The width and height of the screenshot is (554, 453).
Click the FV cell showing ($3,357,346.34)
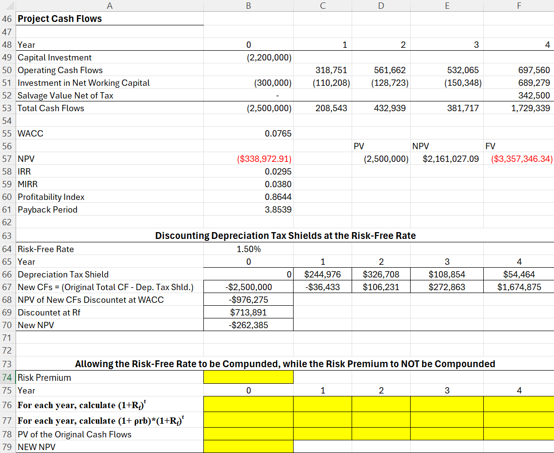click(519, 158)
